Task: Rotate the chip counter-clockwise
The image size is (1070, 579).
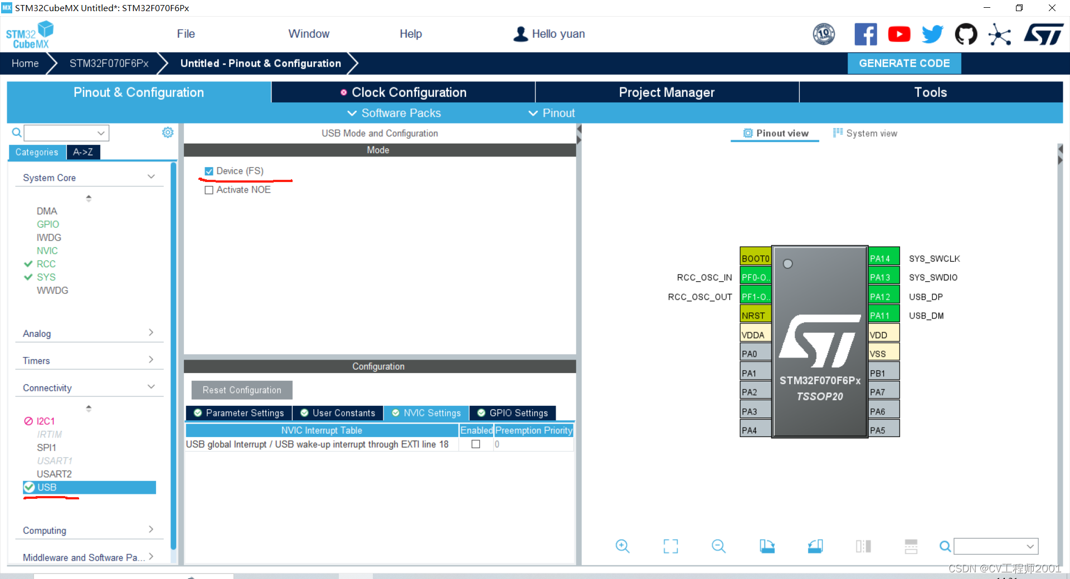Action: pos(815,546)
